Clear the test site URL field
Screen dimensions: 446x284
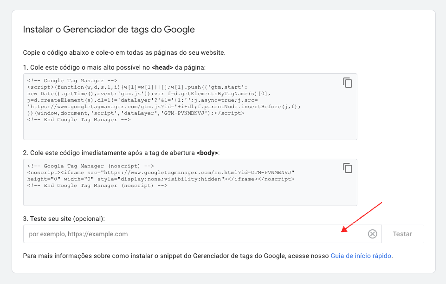pos(372,234)
